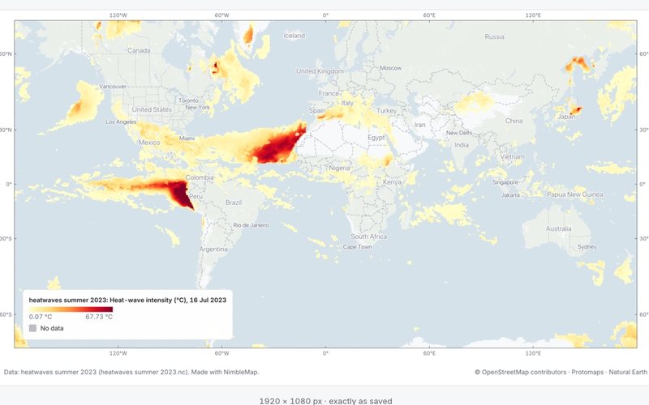Click the Colombia label
The image size is (649, 405).
pyautogui.click(x=200, y=177)
